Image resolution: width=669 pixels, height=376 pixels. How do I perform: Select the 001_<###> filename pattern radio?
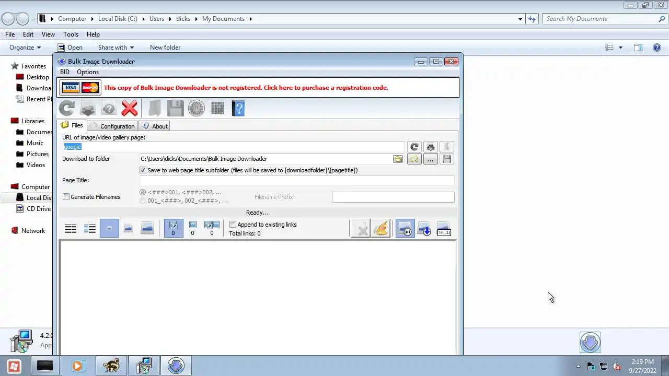143,201
